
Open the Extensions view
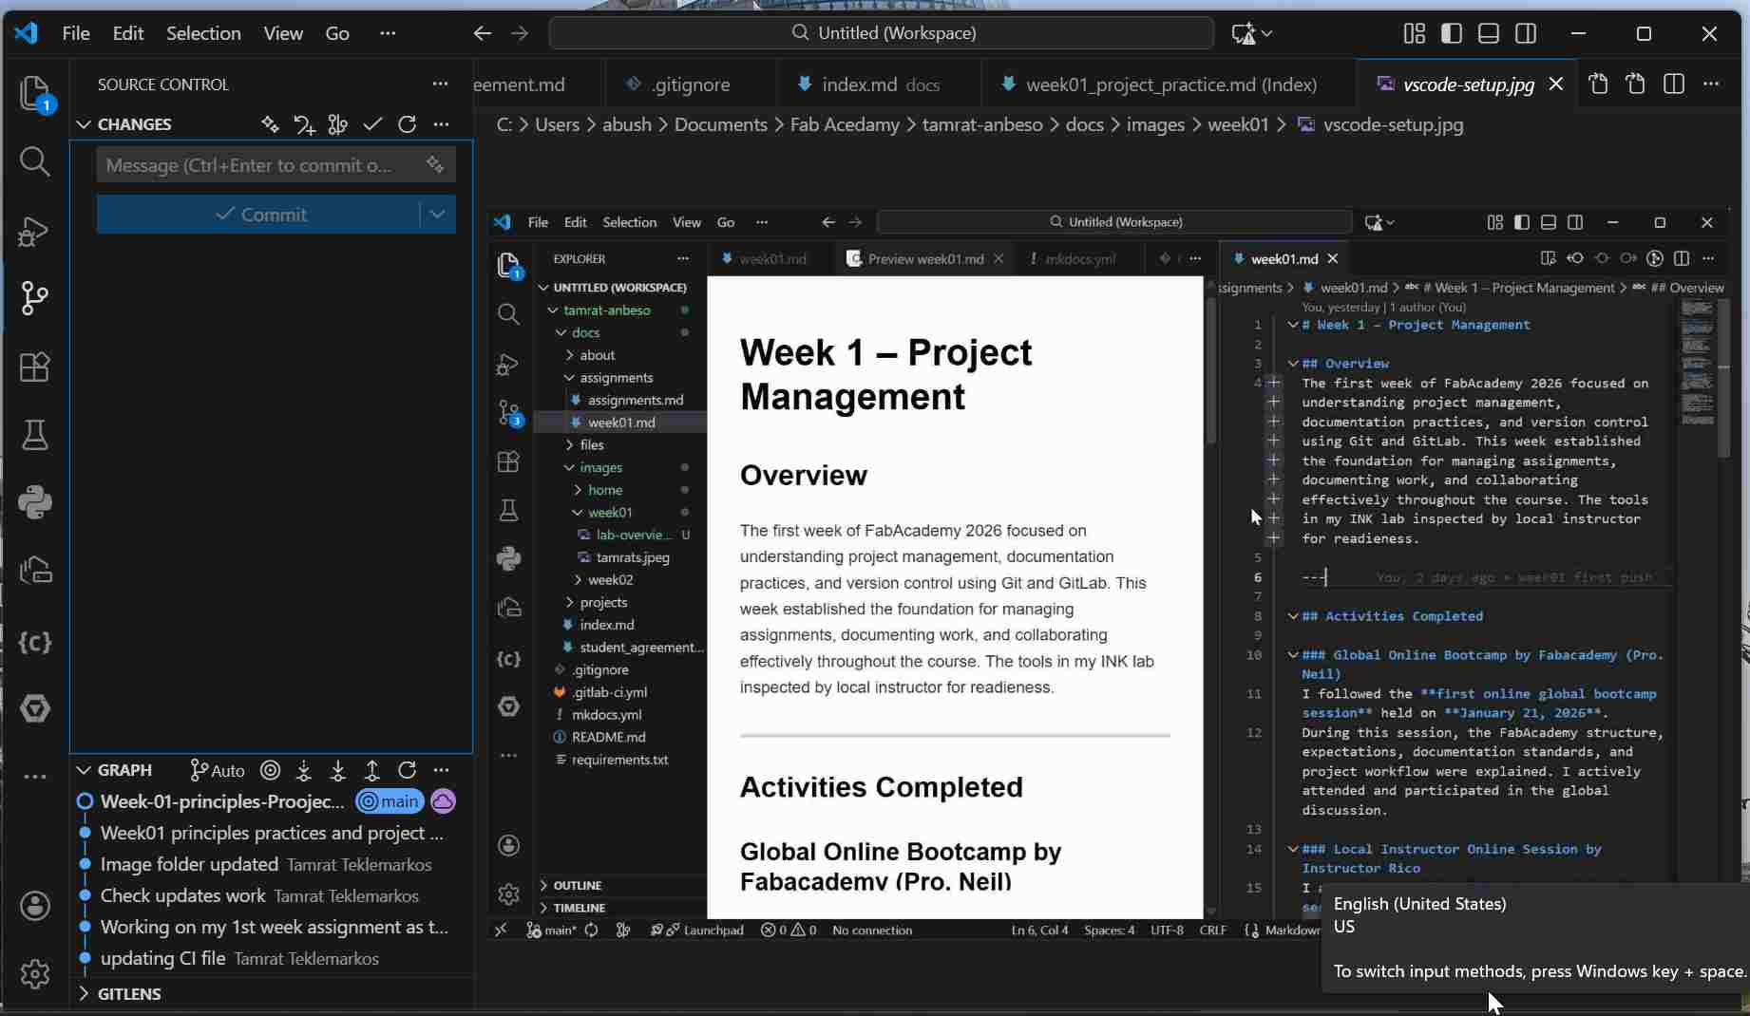(35, 367)
